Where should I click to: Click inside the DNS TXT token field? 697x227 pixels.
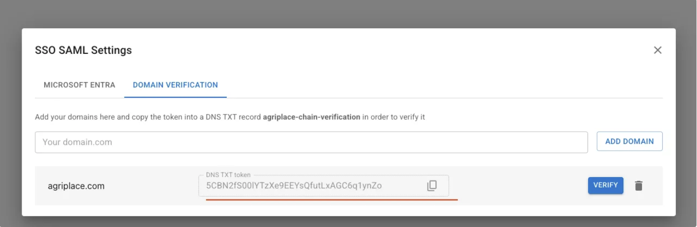click(x=323, y=186)
